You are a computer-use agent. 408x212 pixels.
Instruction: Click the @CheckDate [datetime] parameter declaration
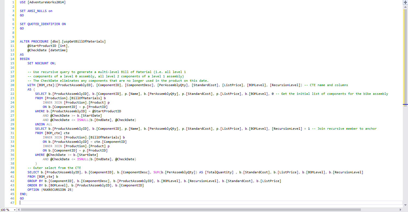click(x=47, y=50)
